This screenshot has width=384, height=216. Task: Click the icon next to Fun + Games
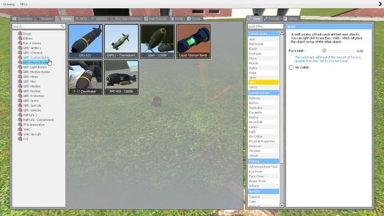pyautogui.click(x=20, y=43)
